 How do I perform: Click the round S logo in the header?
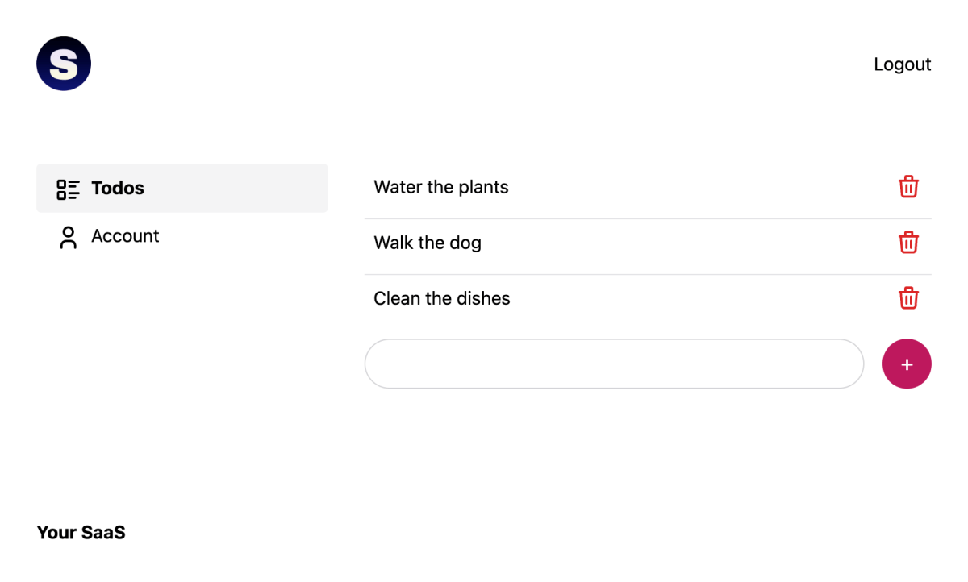click(64, 64)
